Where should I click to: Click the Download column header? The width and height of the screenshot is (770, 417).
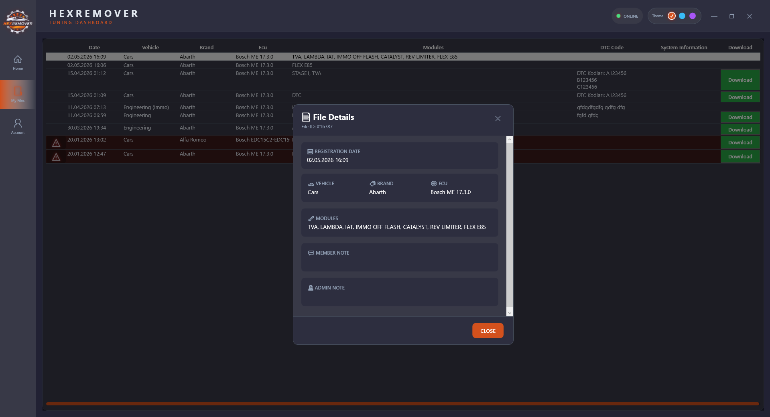click(740, 47)
